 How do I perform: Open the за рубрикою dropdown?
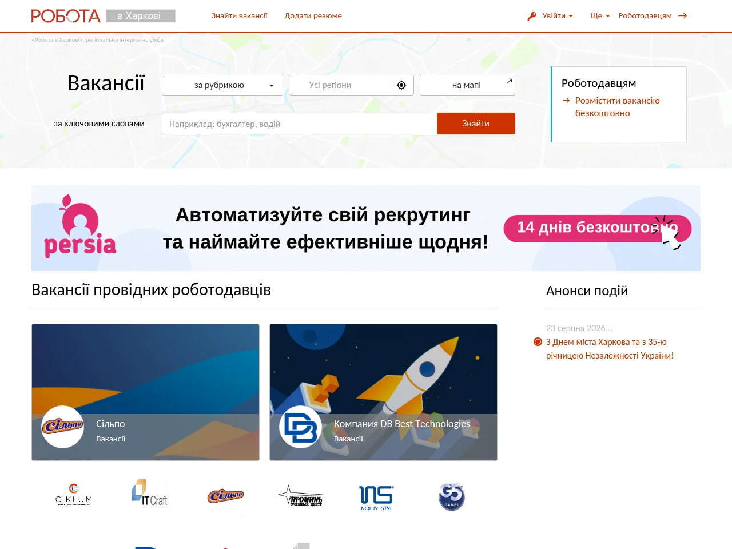[222, 85]
